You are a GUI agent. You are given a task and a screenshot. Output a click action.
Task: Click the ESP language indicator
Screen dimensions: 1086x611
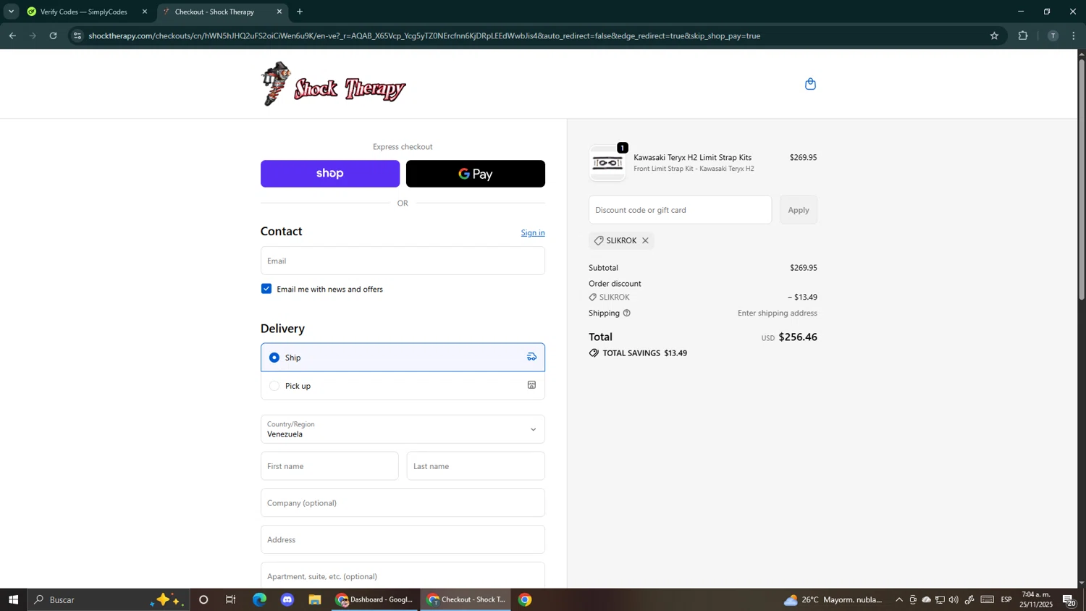1006,599
